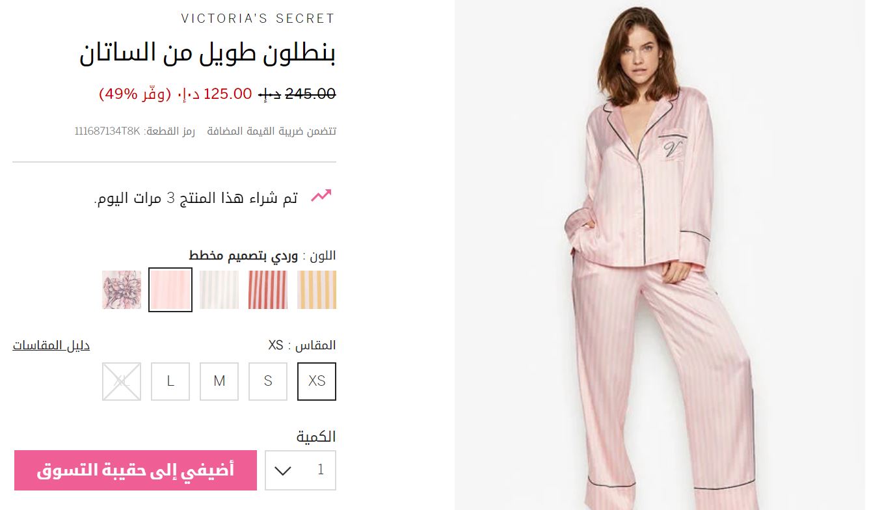869x510 pixels.
Task: Click the Victoria's Secret brand name
Action: tap(258, 19)
